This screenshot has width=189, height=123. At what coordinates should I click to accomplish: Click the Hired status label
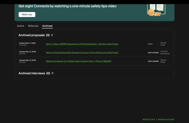click(x=150, y=44)
